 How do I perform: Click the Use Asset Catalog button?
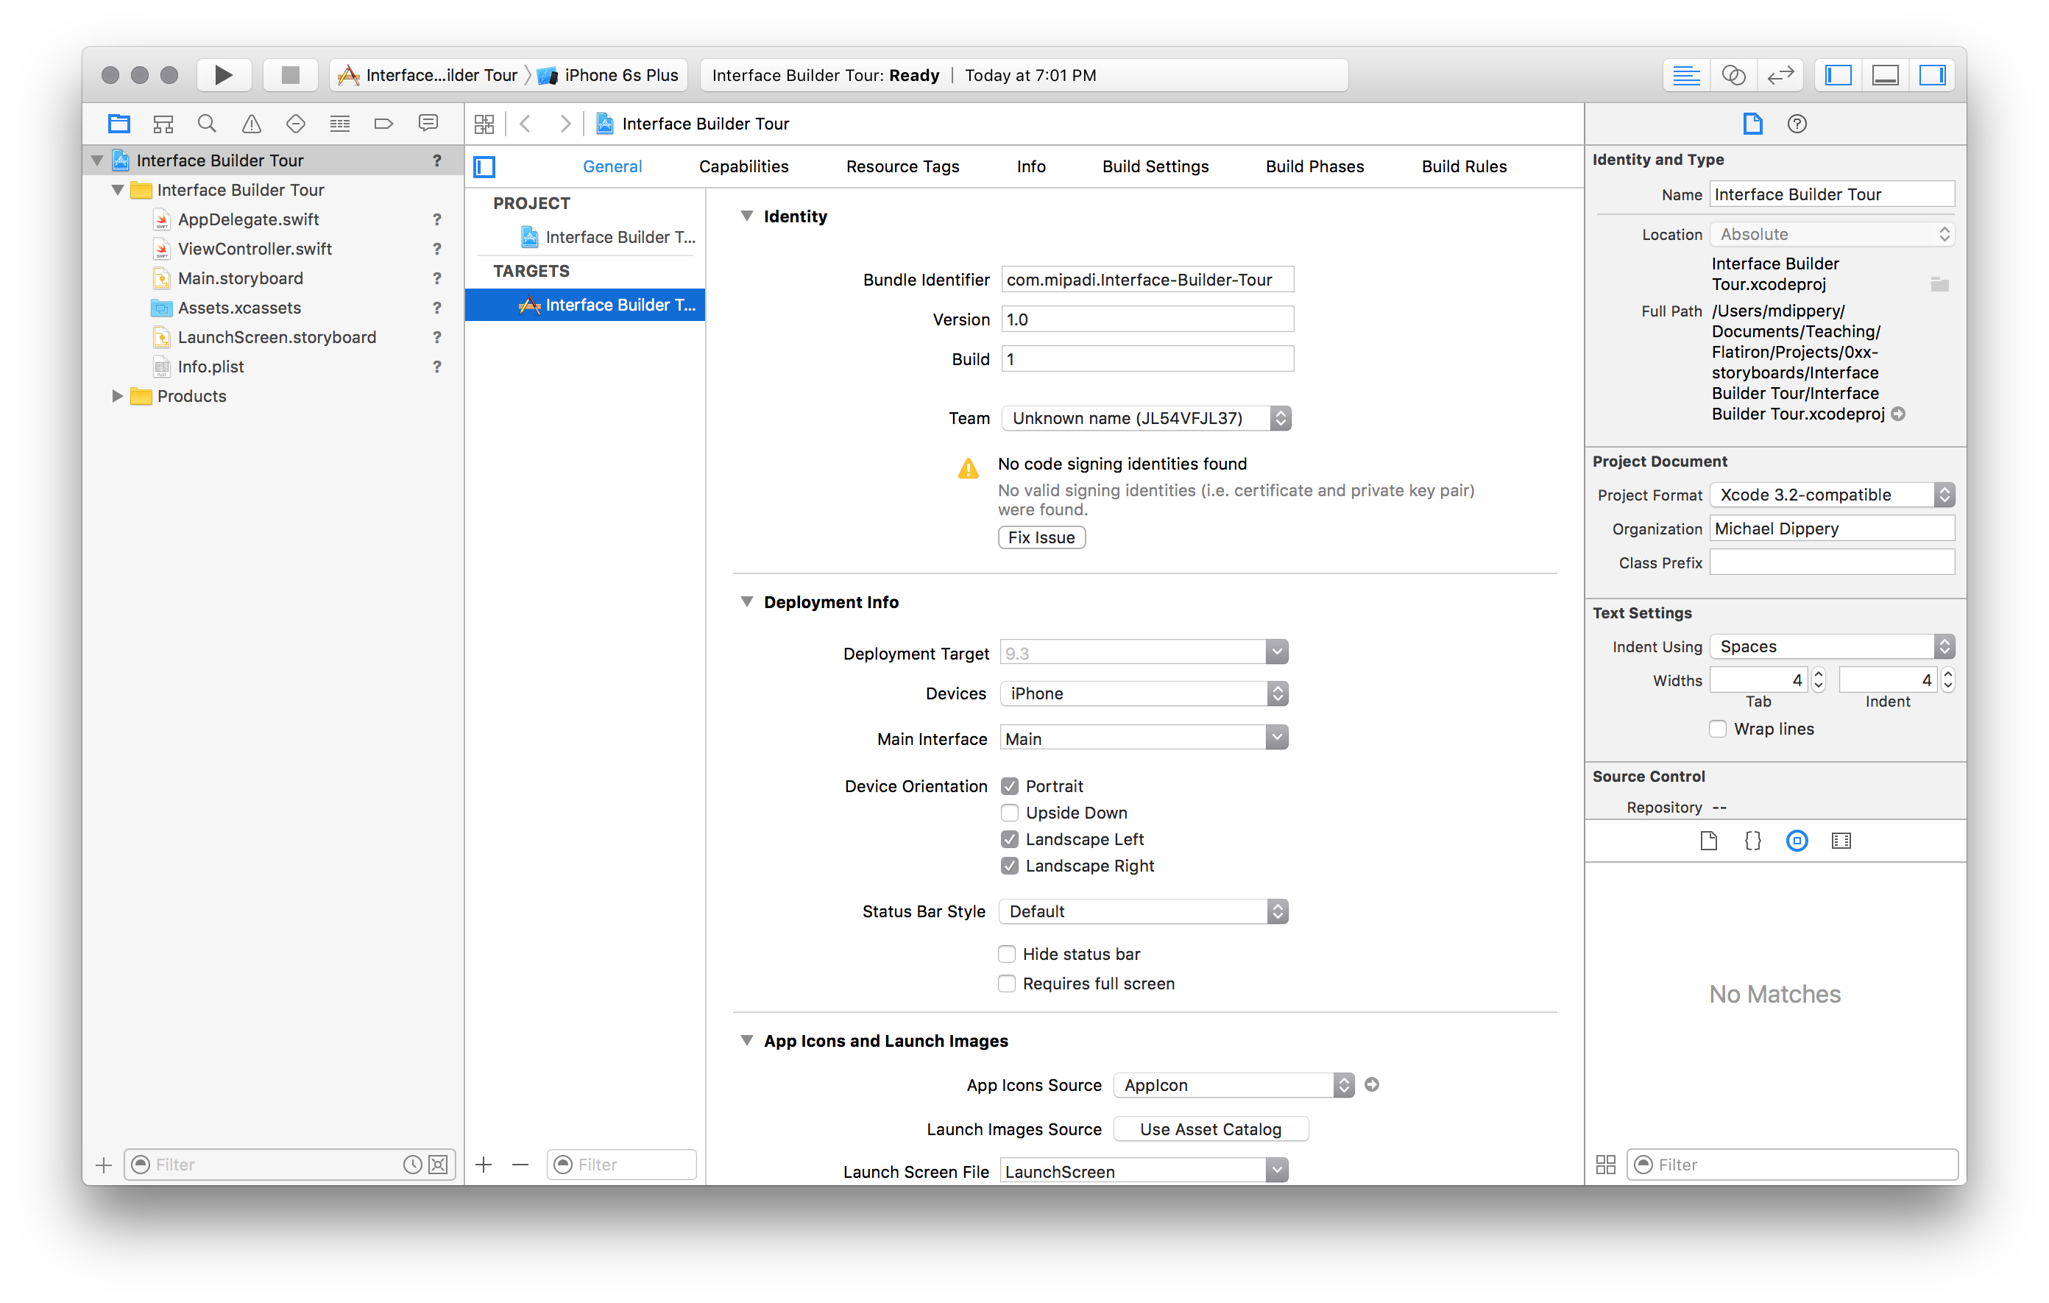tap(1211, 1129)
